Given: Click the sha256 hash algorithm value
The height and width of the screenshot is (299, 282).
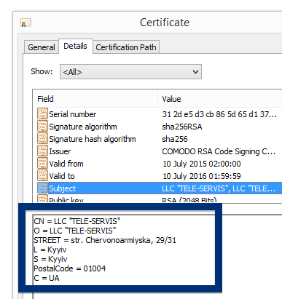Looking at the screenshot, I should pyautogui.click(x=175, y=139).
